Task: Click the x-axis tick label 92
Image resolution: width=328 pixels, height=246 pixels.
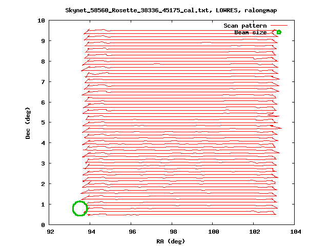Action: tap(51, 232)
